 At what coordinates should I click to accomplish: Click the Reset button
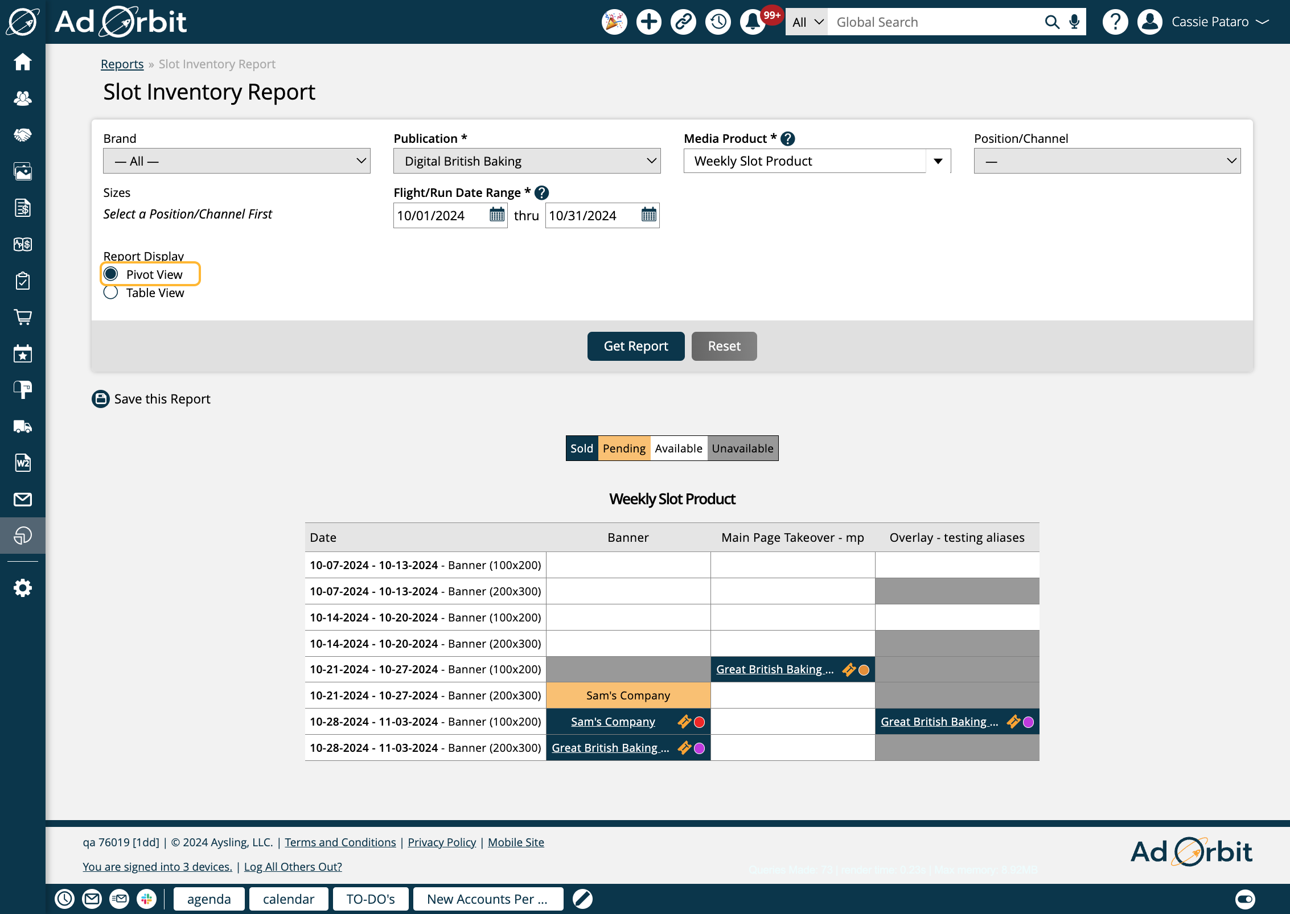click(724, 346)
